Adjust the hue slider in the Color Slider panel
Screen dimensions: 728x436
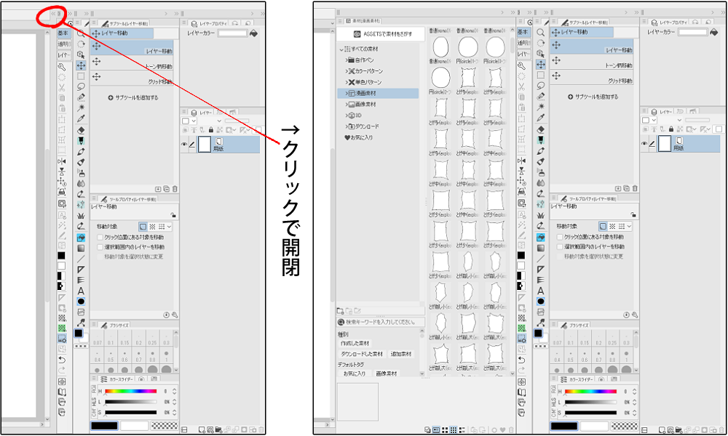click(130, 391)
